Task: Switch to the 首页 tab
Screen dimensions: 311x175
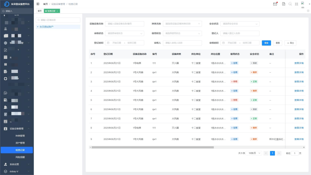Action: click(39, 11)
